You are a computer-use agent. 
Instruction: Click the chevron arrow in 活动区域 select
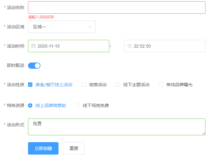(x=90, y=27)
